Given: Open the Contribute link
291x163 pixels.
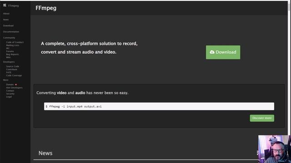Looking at the screenshot, I should [x=12, y=69].
